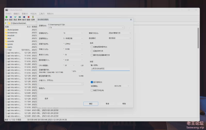Click the 7-Zip icon in the title bar
Image resolution: width=206 pixels, height=130 pixels.
pyautogui.click(x=7, y=10)
